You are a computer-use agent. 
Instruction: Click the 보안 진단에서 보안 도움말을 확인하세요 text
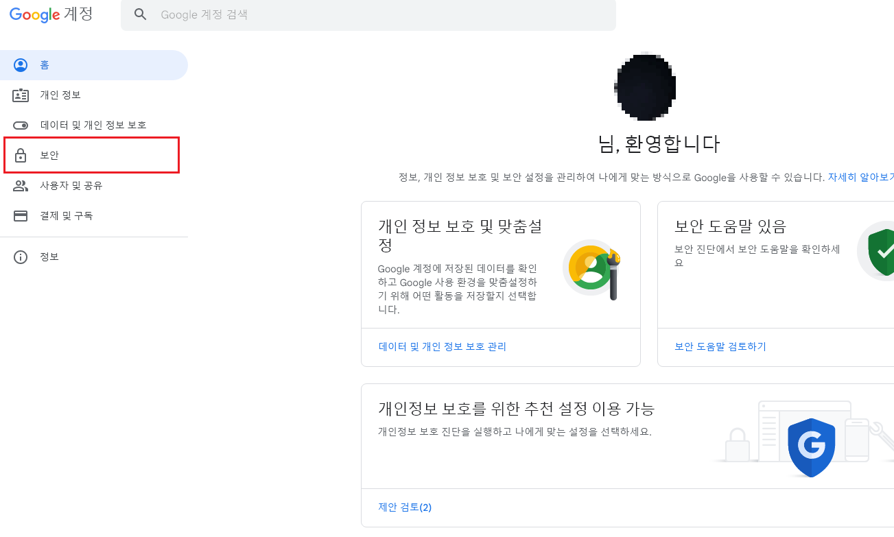(757, 256)
